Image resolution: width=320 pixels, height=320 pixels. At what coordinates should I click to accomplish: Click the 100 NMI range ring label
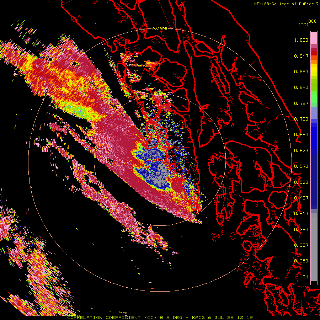160,28
